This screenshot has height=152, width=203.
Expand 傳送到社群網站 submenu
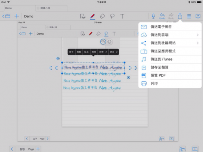pyautogui.click(x=170, y=43)
